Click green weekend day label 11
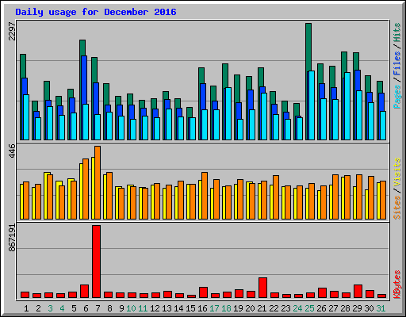This screenshot has width=406, height=317. coord(143,308)
